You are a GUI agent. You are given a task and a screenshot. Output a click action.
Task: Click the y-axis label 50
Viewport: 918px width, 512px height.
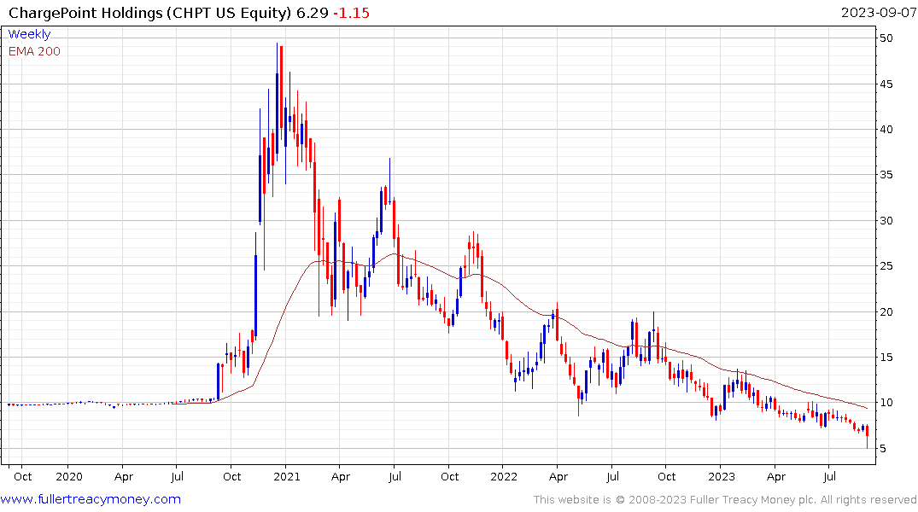click(886, 38)
